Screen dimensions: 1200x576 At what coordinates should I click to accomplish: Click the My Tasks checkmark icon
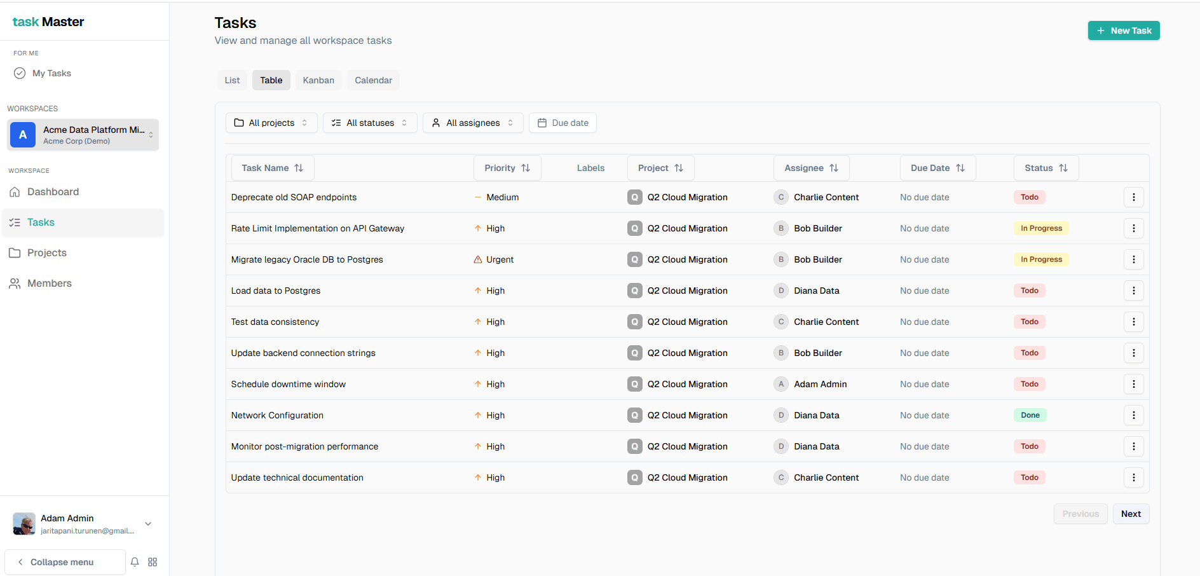(x=20, y=72)
